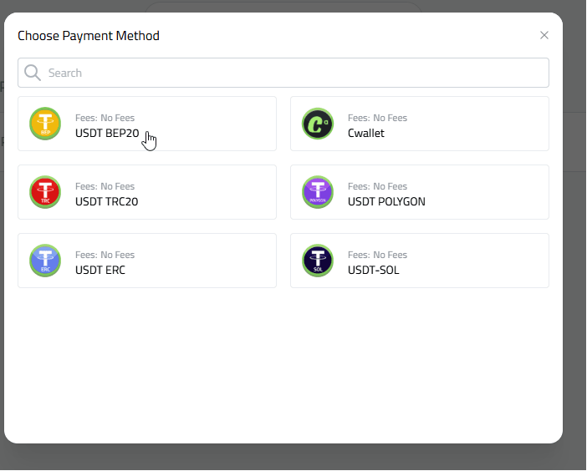
Task: Pick the USDT-SOL payment option
Action: (420, 261)
